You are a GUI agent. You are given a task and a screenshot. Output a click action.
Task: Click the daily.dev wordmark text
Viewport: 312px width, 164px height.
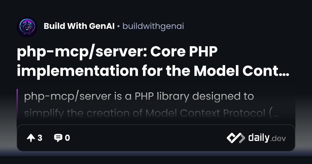267,137
